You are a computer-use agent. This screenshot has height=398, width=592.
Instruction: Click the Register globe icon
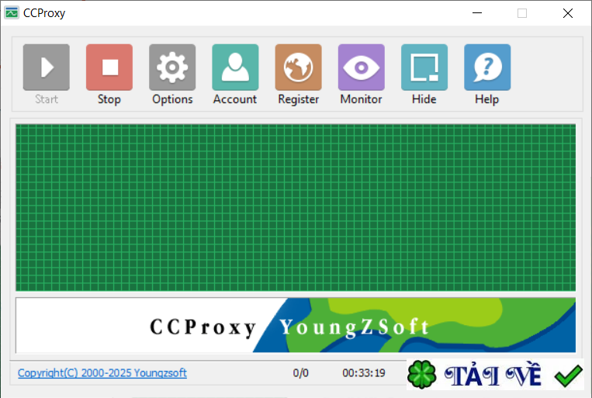(x=298, y=67)
